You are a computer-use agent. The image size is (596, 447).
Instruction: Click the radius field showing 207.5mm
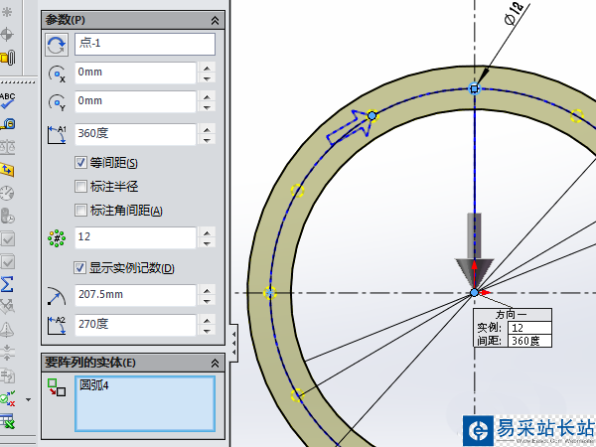pyautogui.click(x=135, y=295)
